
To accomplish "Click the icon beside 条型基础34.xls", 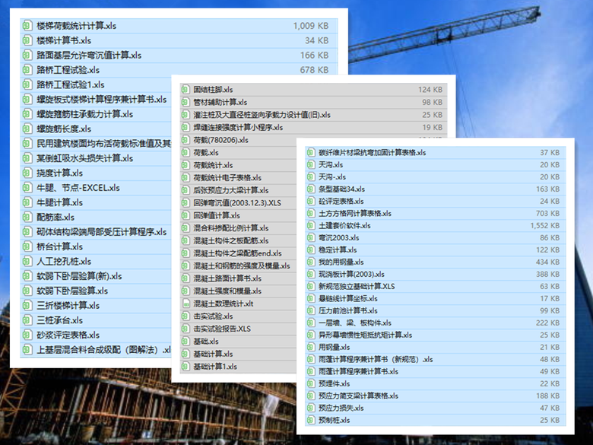I will (x=310, y=189).
